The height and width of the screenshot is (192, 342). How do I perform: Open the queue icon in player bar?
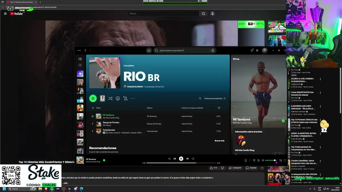click(x=254, y=160)
